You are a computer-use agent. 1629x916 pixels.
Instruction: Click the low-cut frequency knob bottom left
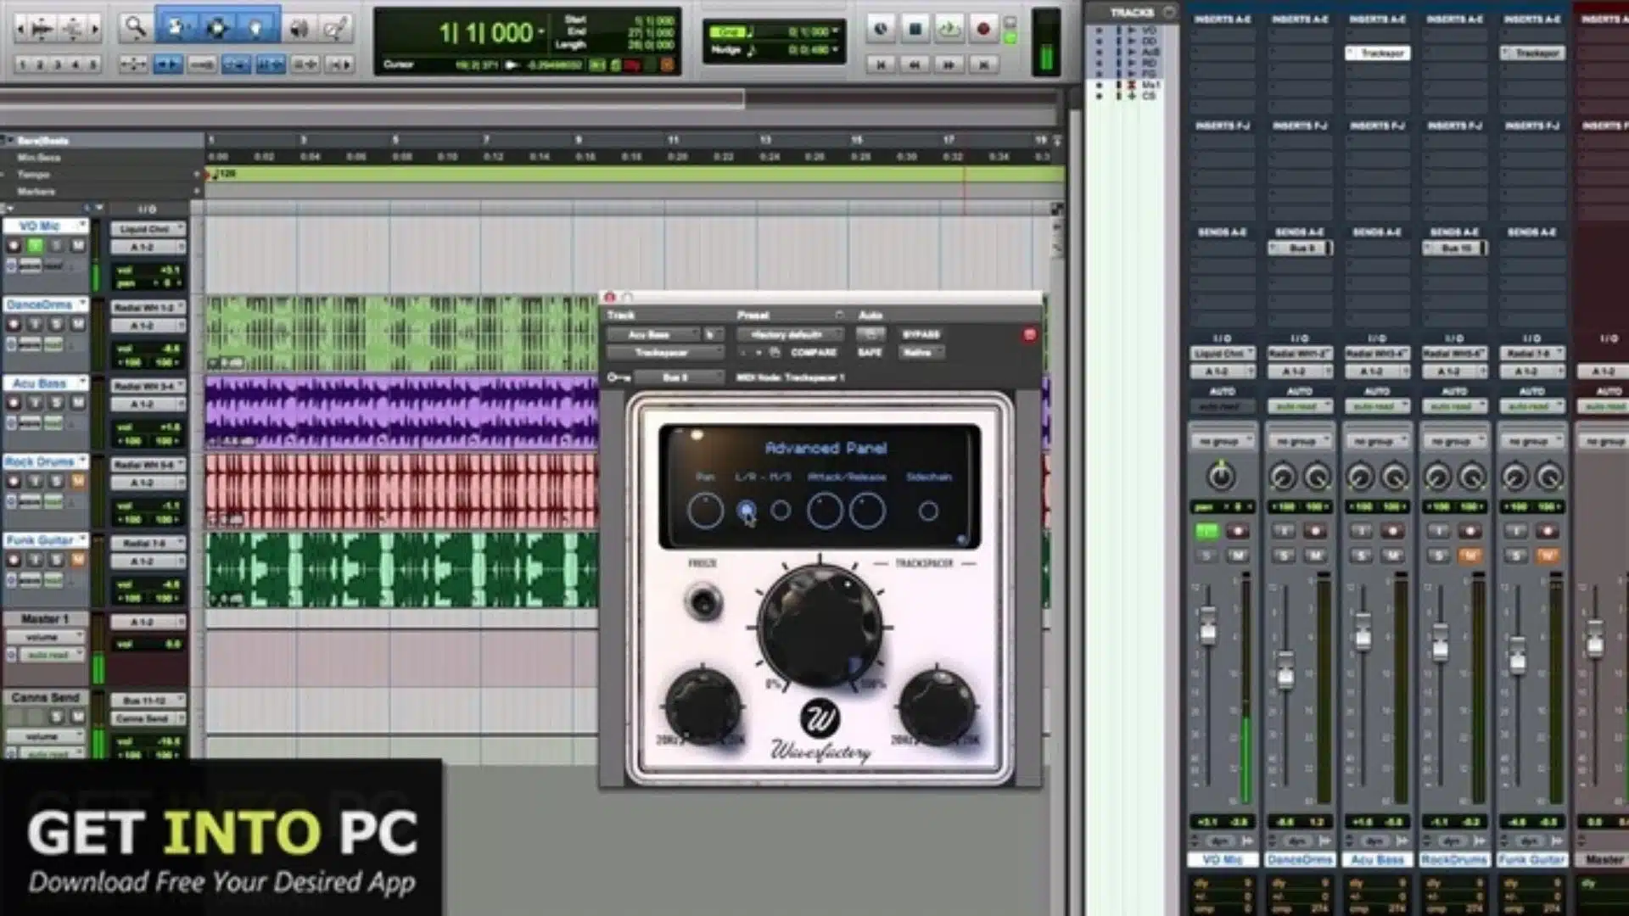click(x=703, y=706)
